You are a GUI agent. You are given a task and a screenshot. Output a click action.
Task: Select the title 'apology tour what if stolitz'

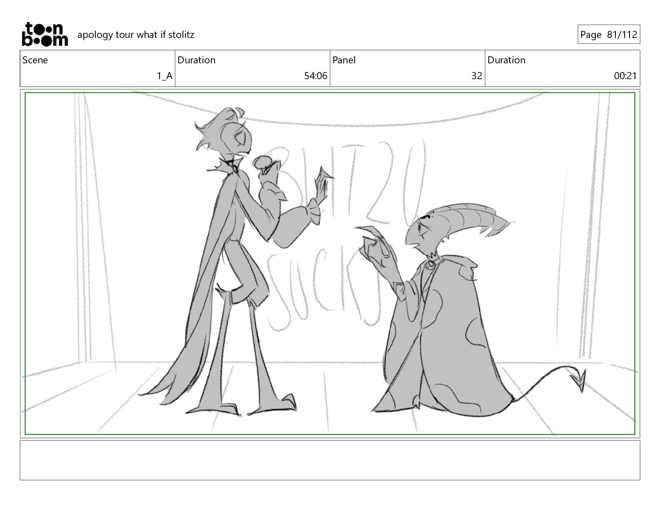point(136,35)
